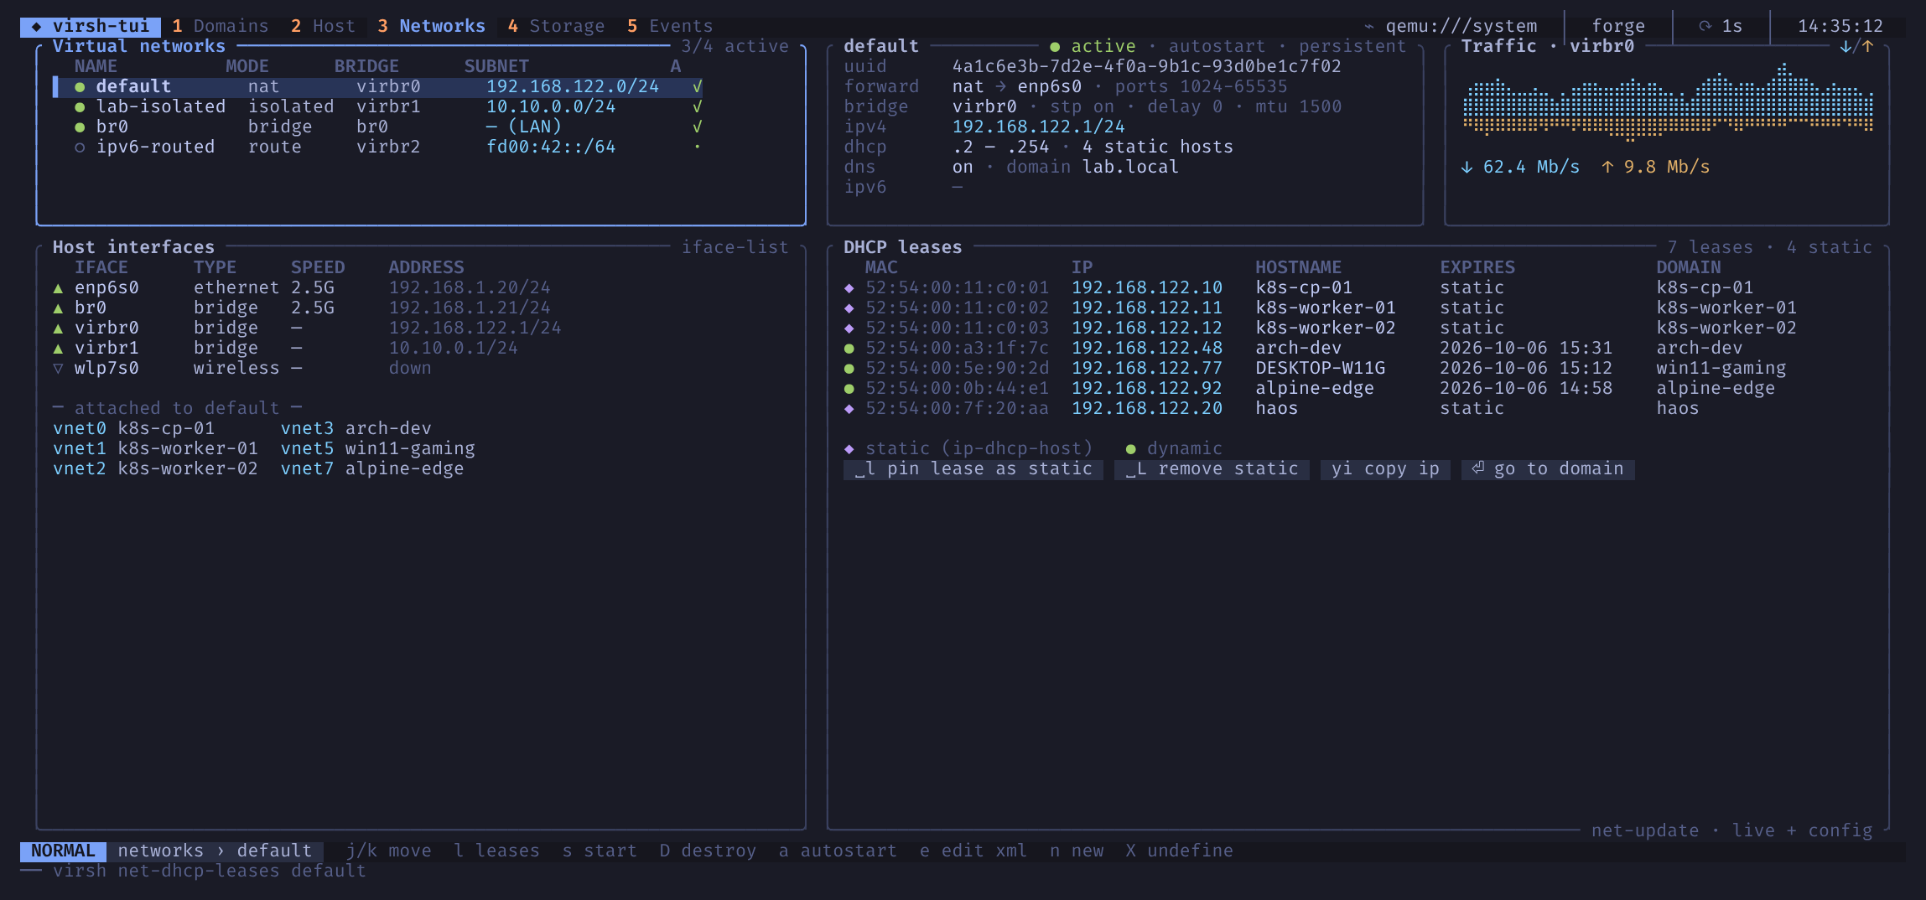Click the up-triangle icon for virbr1 interface
Screen dimensions: 1926x900
(x=58, y=348)
